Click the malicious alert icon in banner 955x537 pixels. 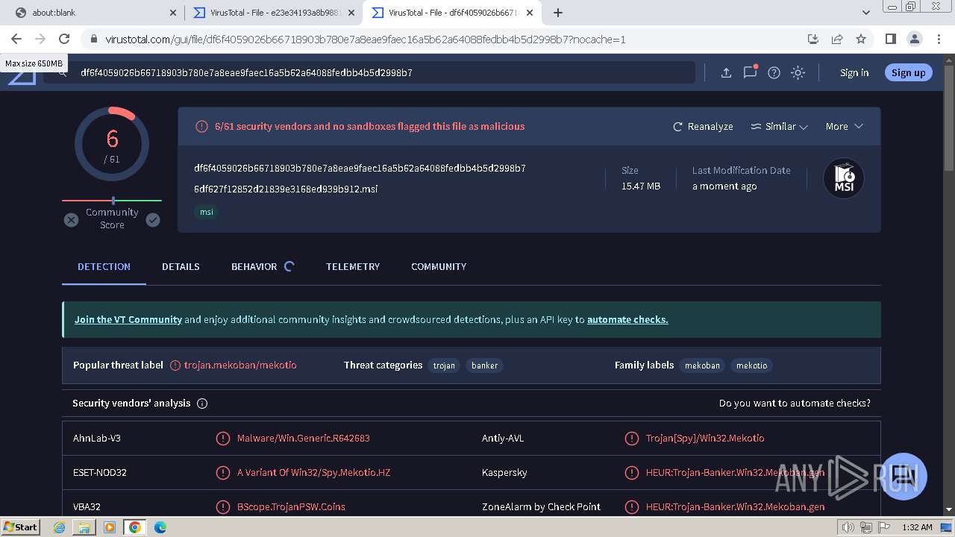tap(201, 127)
